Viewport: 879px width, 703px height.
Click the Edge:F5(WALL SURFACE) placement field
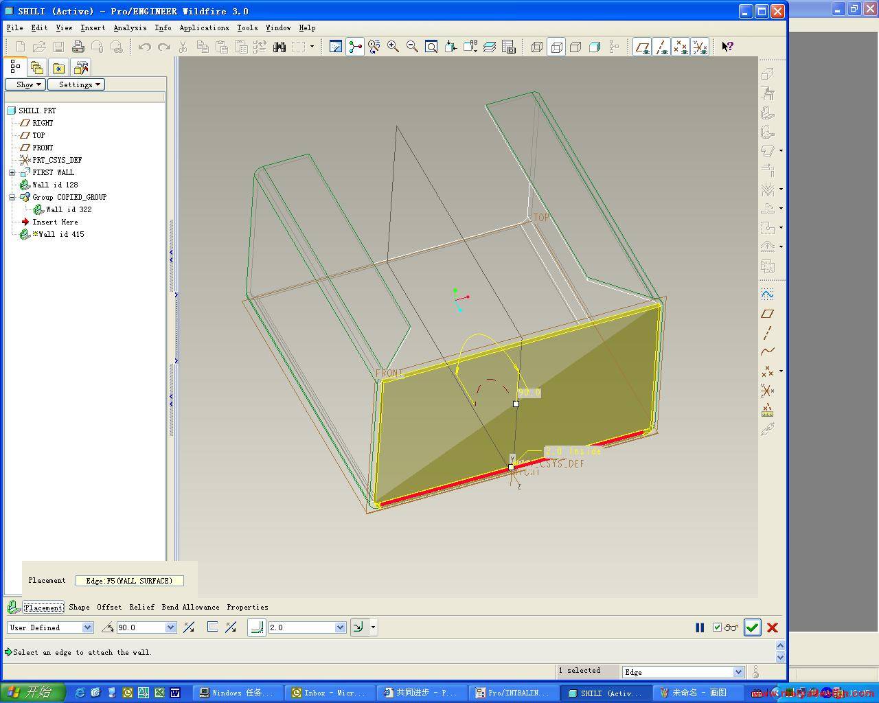[x=129, y=581]
